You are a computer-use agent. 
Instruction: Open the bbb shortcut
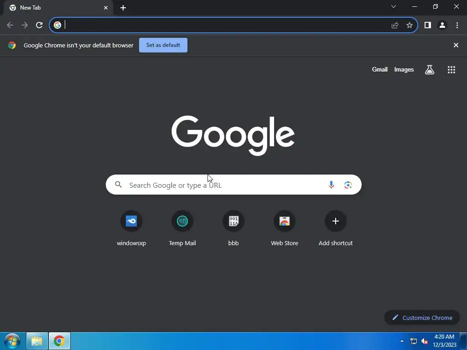click(x=233, y=228)
